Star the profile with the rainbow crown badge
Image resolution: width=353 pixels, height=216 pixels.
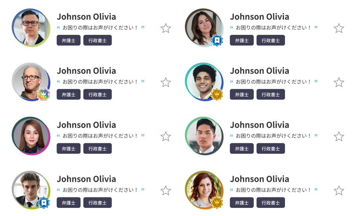tap(166, 82)
